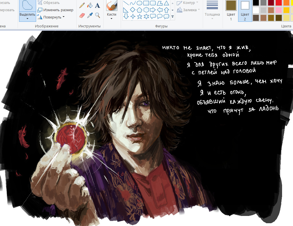The image size is (293, 226).
Task: Switch active color to Цвет 1
Action: (x=231, y=11)
